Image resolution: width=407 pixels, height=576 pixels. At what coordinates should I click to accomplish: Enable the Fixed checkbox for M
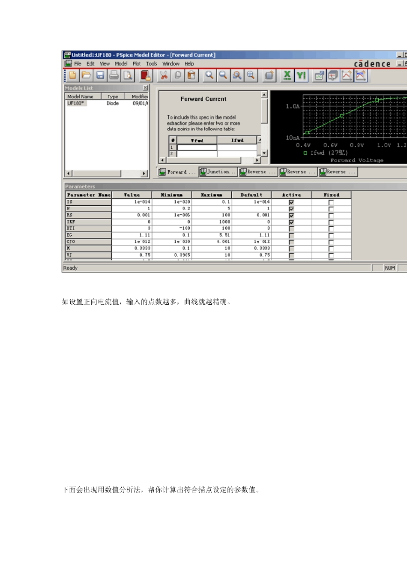(x=331, y=249)
